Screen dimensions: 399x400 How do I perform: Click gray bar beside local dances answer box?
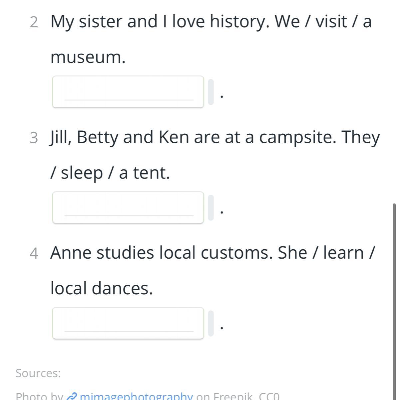[x=211, y=323]
